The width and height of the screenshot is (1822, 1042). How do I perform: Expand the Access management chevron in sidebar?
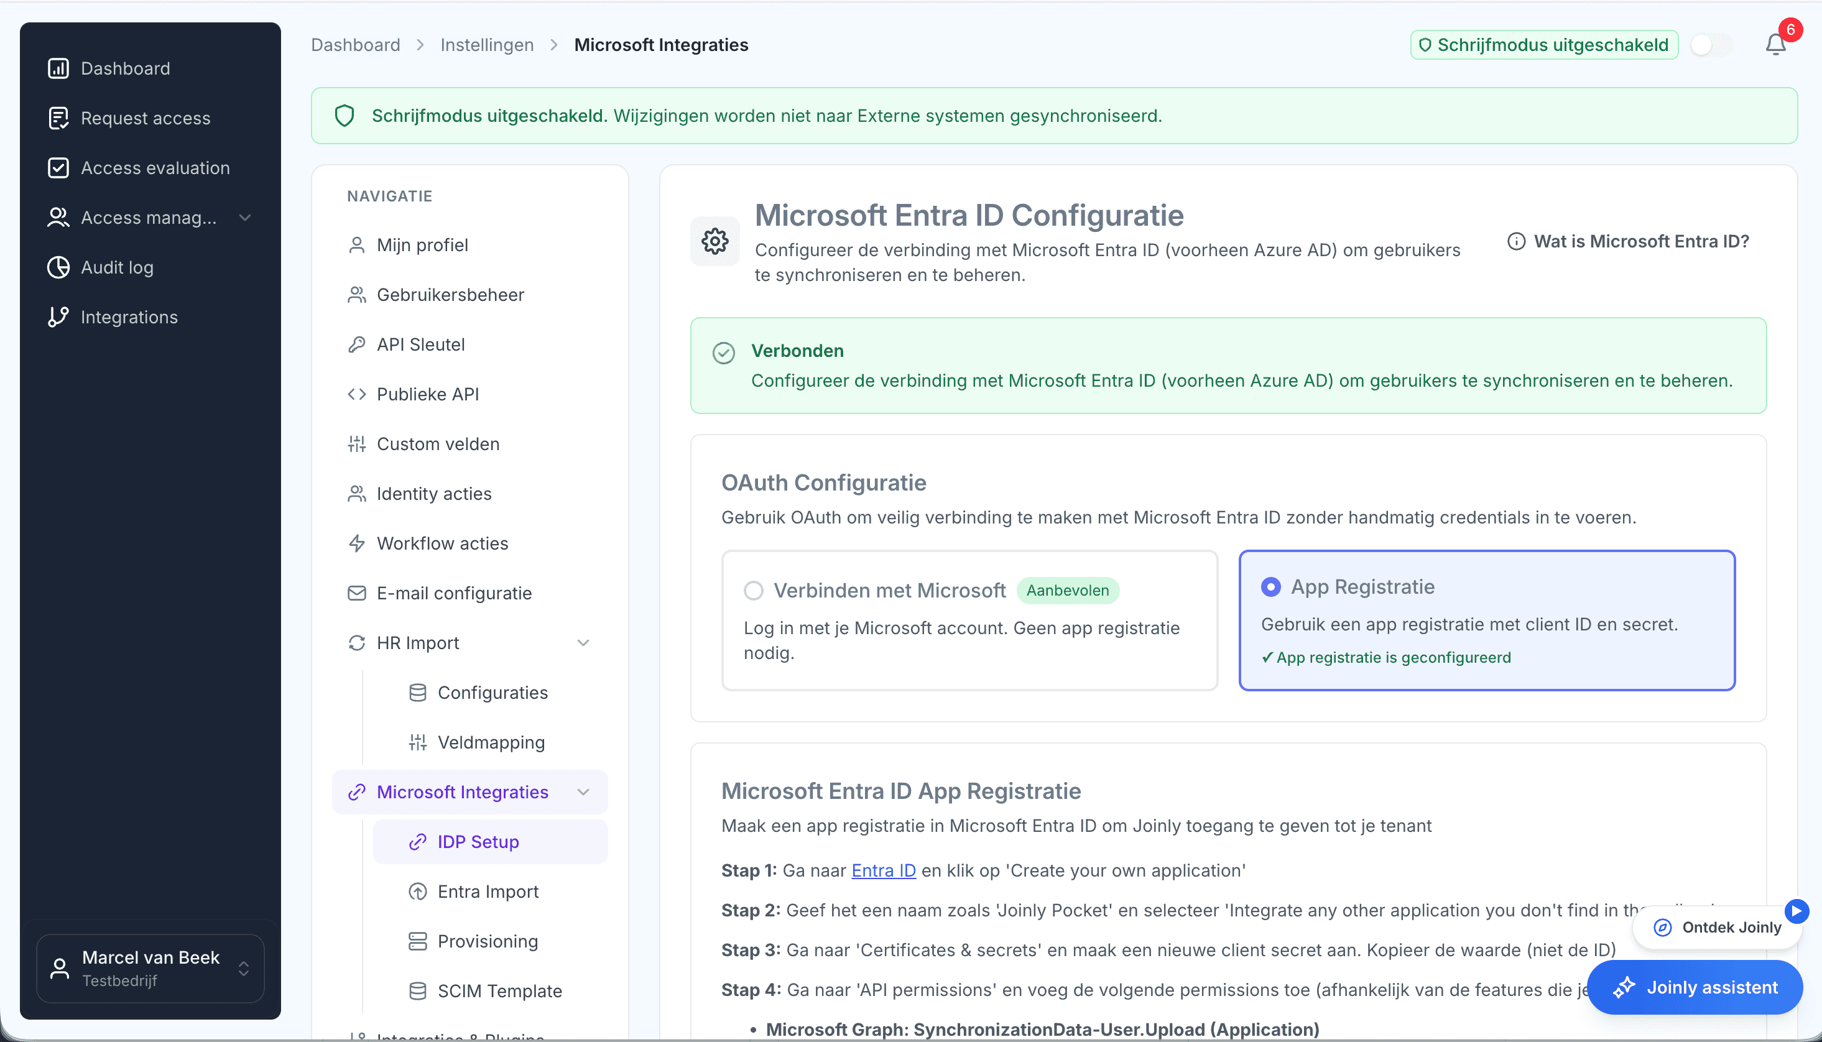point(245,218)
